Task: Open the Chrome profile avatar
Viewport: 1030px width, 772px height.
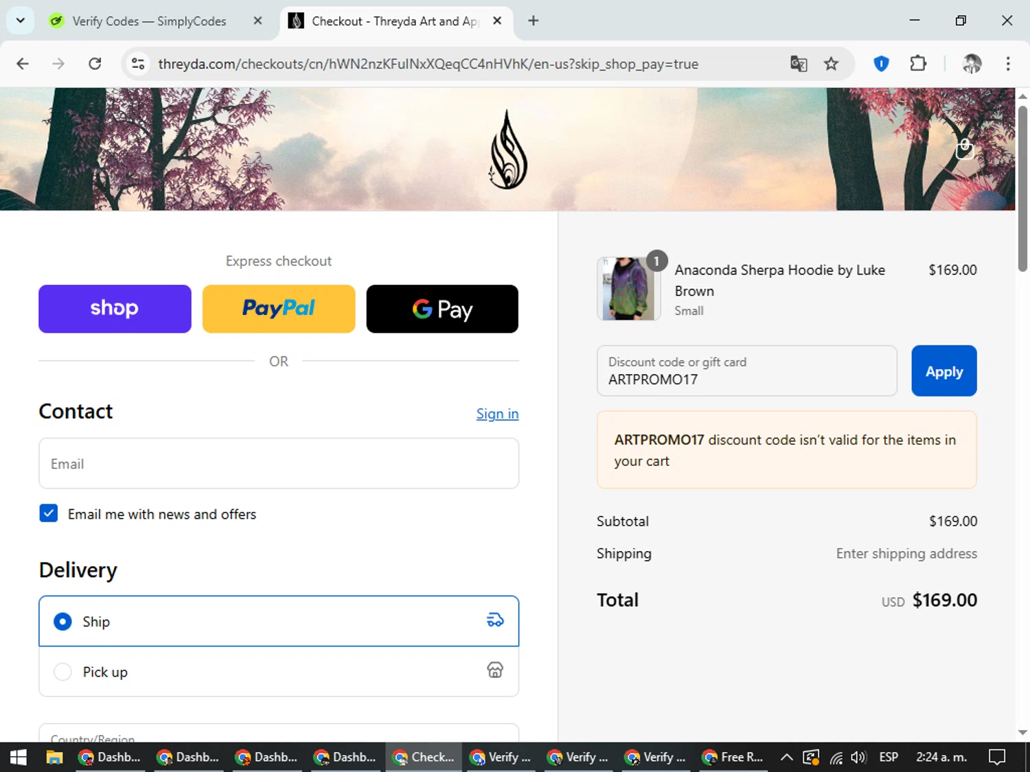Action: pos(972,64)
